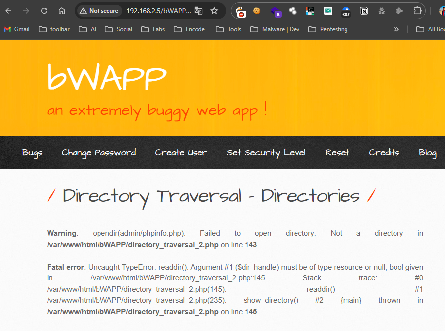View the Not secure site information
445x331 pixels.
99,11
